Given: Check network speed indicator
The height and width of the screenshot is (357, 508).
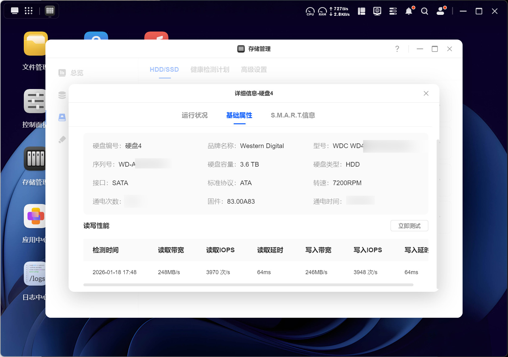Looking at the screenshot, I should click(340, 11).
